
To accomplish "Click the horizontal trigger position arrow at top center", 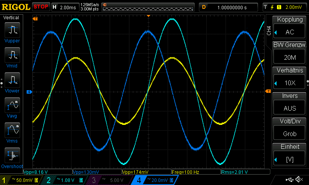I will pos(149,16).
